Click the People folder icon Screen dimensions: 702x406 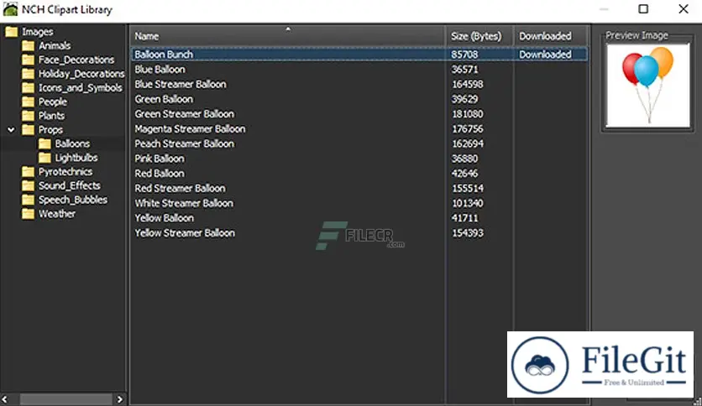[28, 101]
